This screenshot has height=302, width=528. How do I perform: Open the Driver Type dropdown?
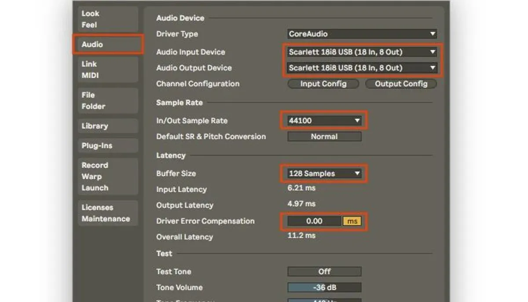(362, 34)
